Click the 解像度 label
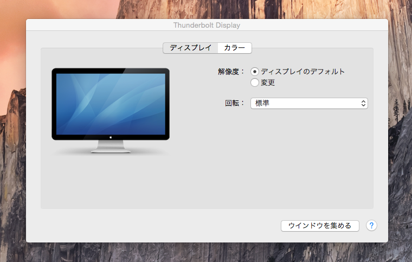 coord(231,72)
